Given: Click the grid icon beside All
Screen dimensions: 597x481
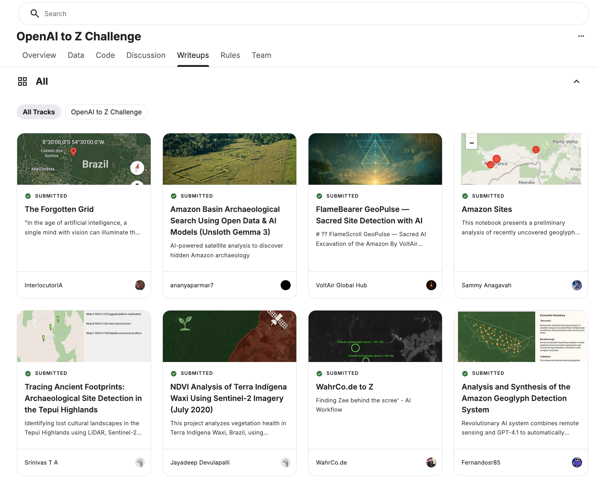Looking at the screenshot, I should point(22,81).
